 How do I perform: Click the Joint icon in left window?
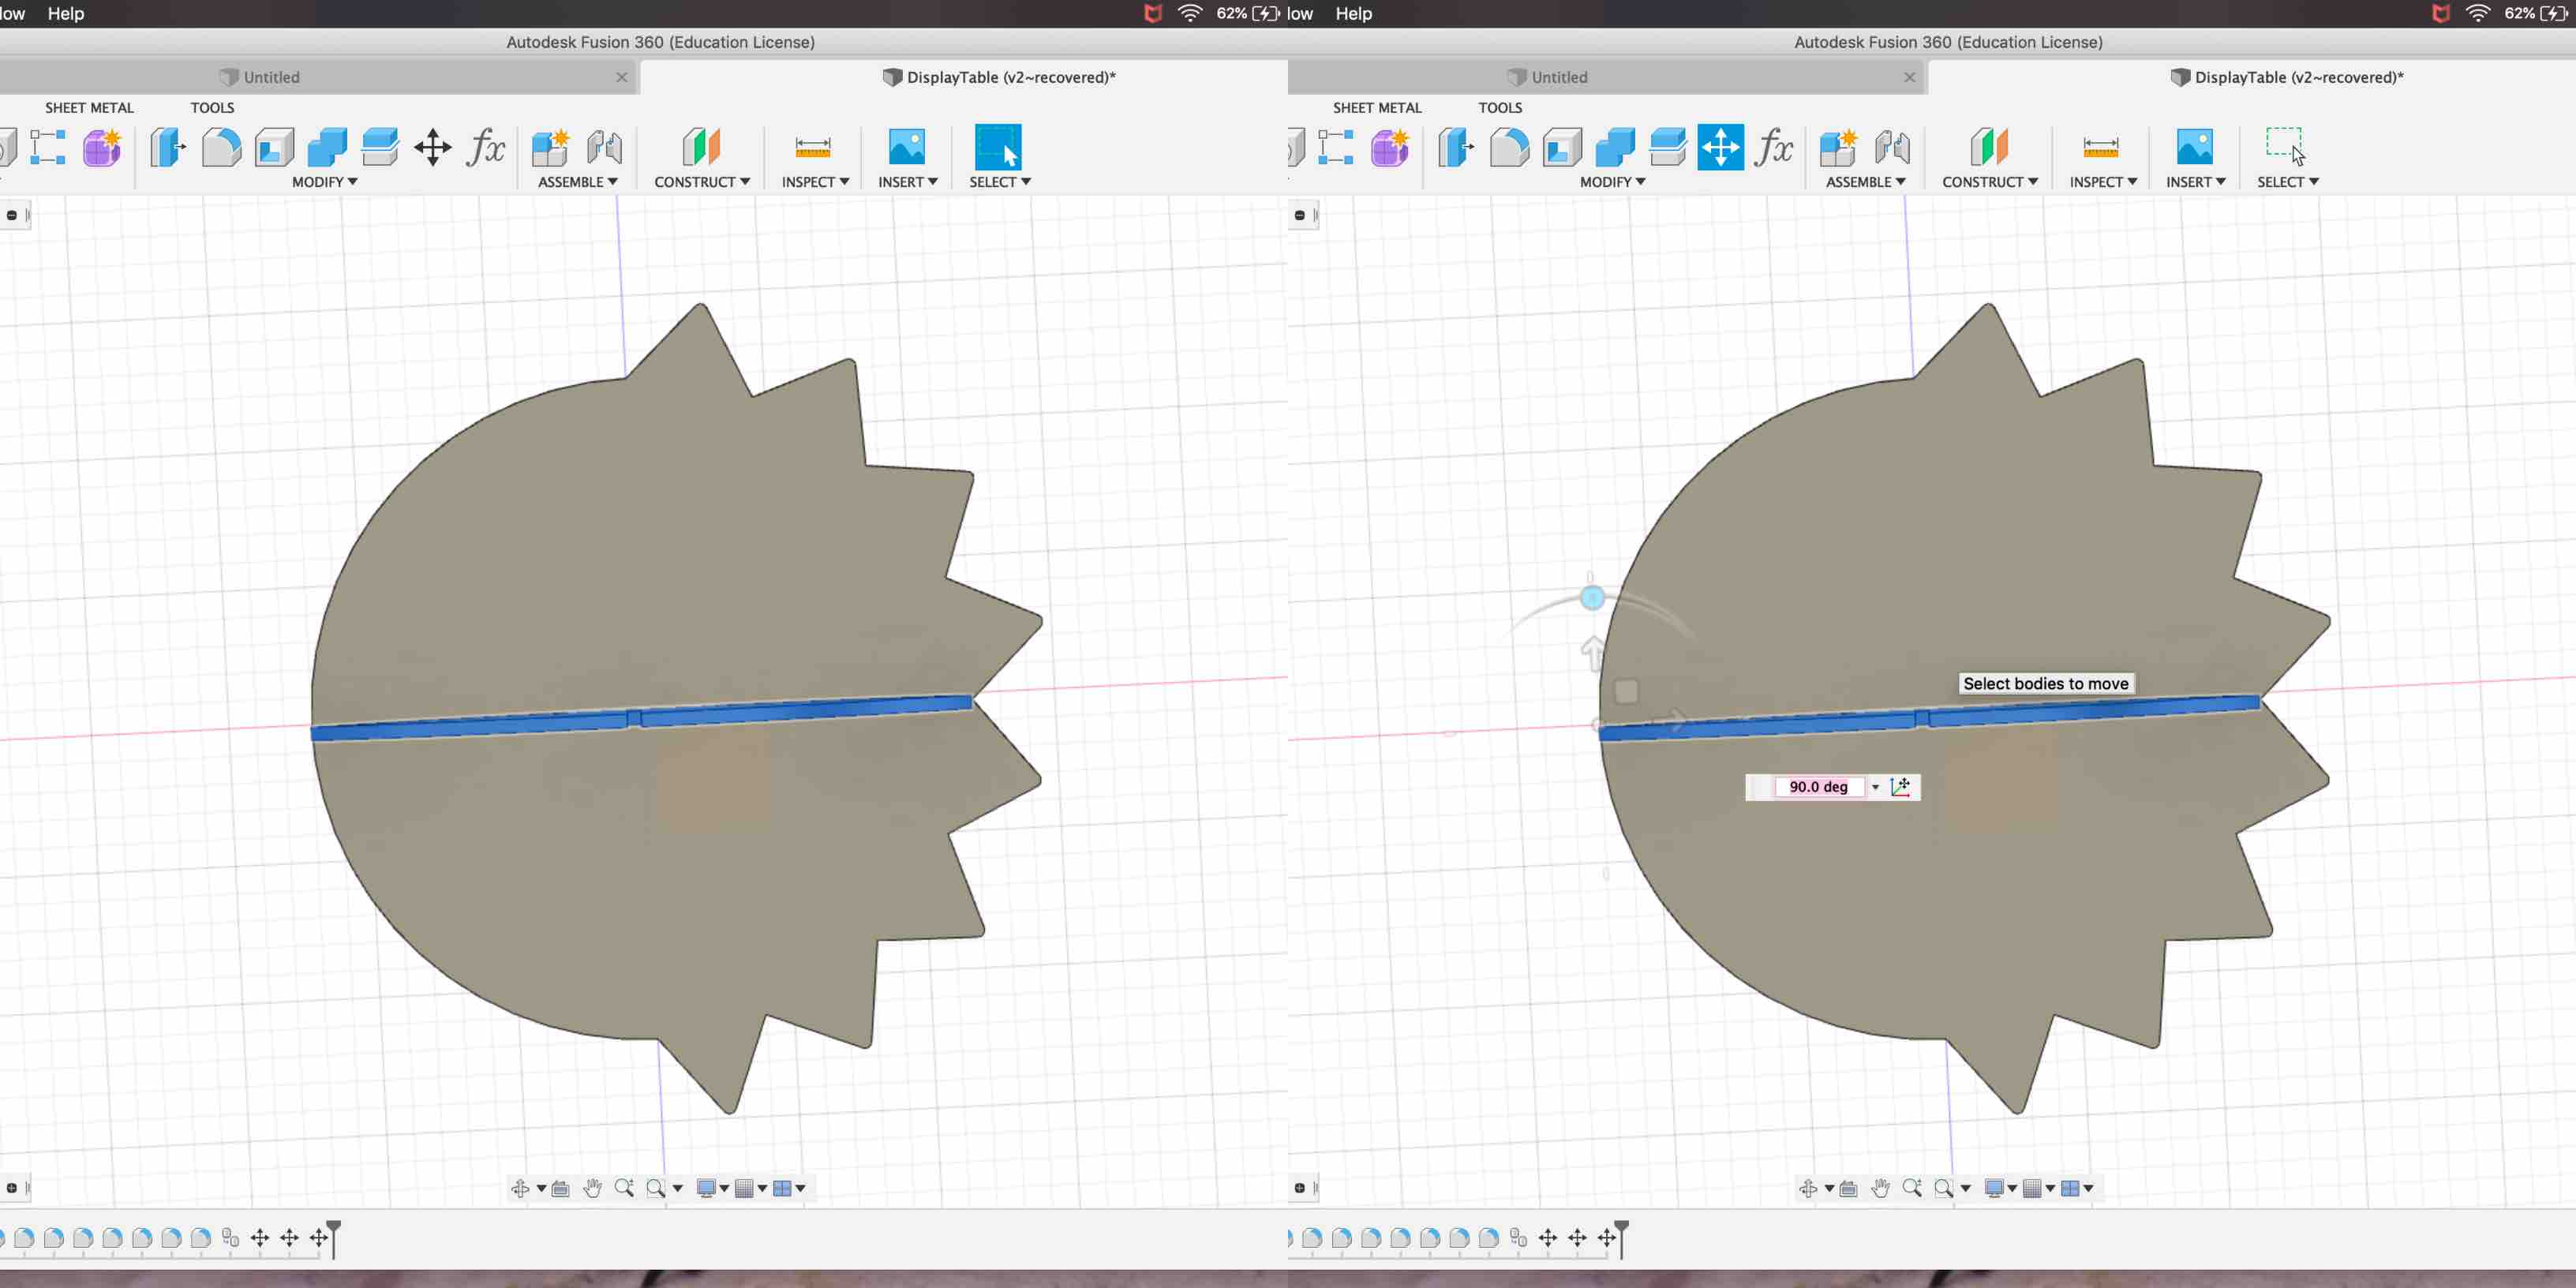point(604,147)
